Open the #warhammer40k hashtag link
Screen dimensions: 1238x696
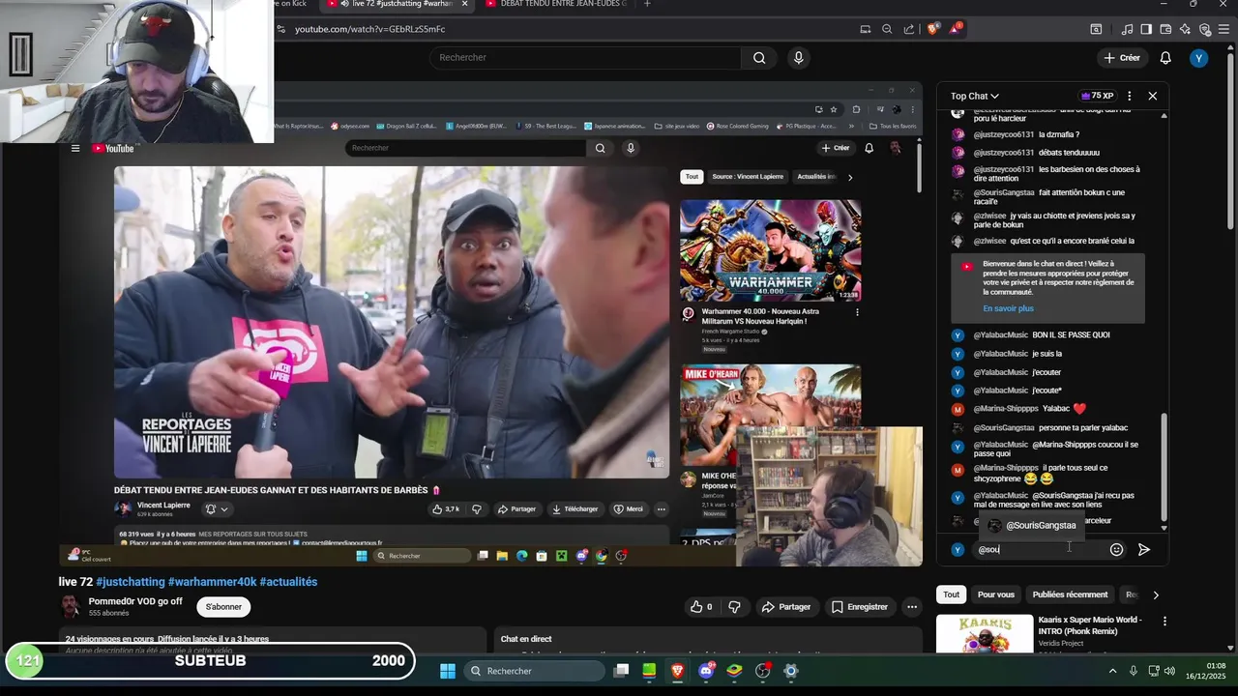(212, 582)
